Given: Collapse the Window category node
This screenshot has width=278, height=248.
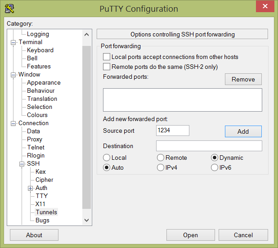Looking at the screenshot, I should (x=13, y=75).
